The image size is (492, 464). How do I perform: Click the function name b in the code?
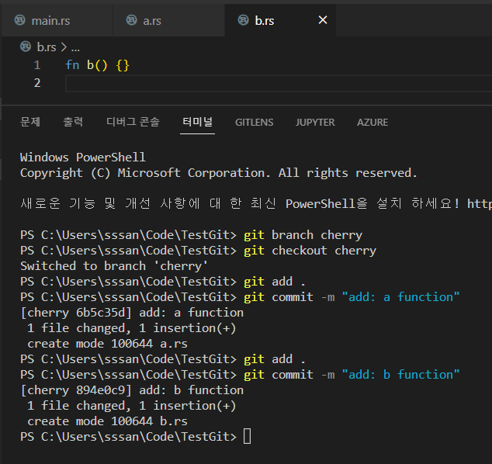coord(90,65)
